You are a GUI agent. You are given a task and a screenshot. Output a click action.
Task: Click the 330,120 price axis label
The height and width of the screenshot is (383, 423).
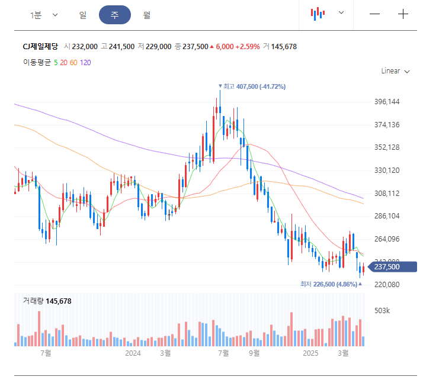tap(387, 170)
